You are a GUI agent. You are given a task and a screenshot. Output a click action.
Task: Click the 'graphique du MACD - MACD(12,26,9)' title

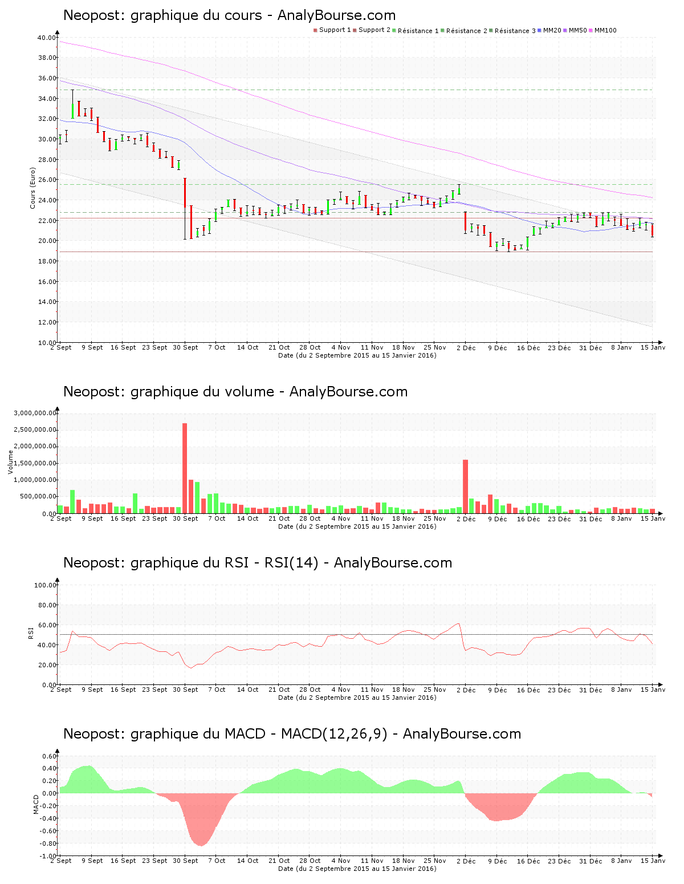tap(292, 734)
